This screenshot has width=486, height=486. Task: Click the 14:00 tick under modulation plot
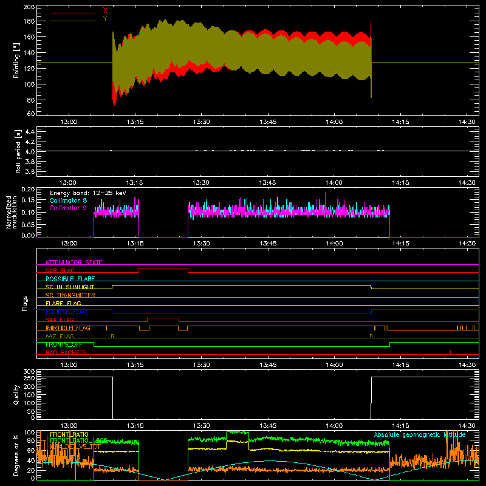coord(334,244)
